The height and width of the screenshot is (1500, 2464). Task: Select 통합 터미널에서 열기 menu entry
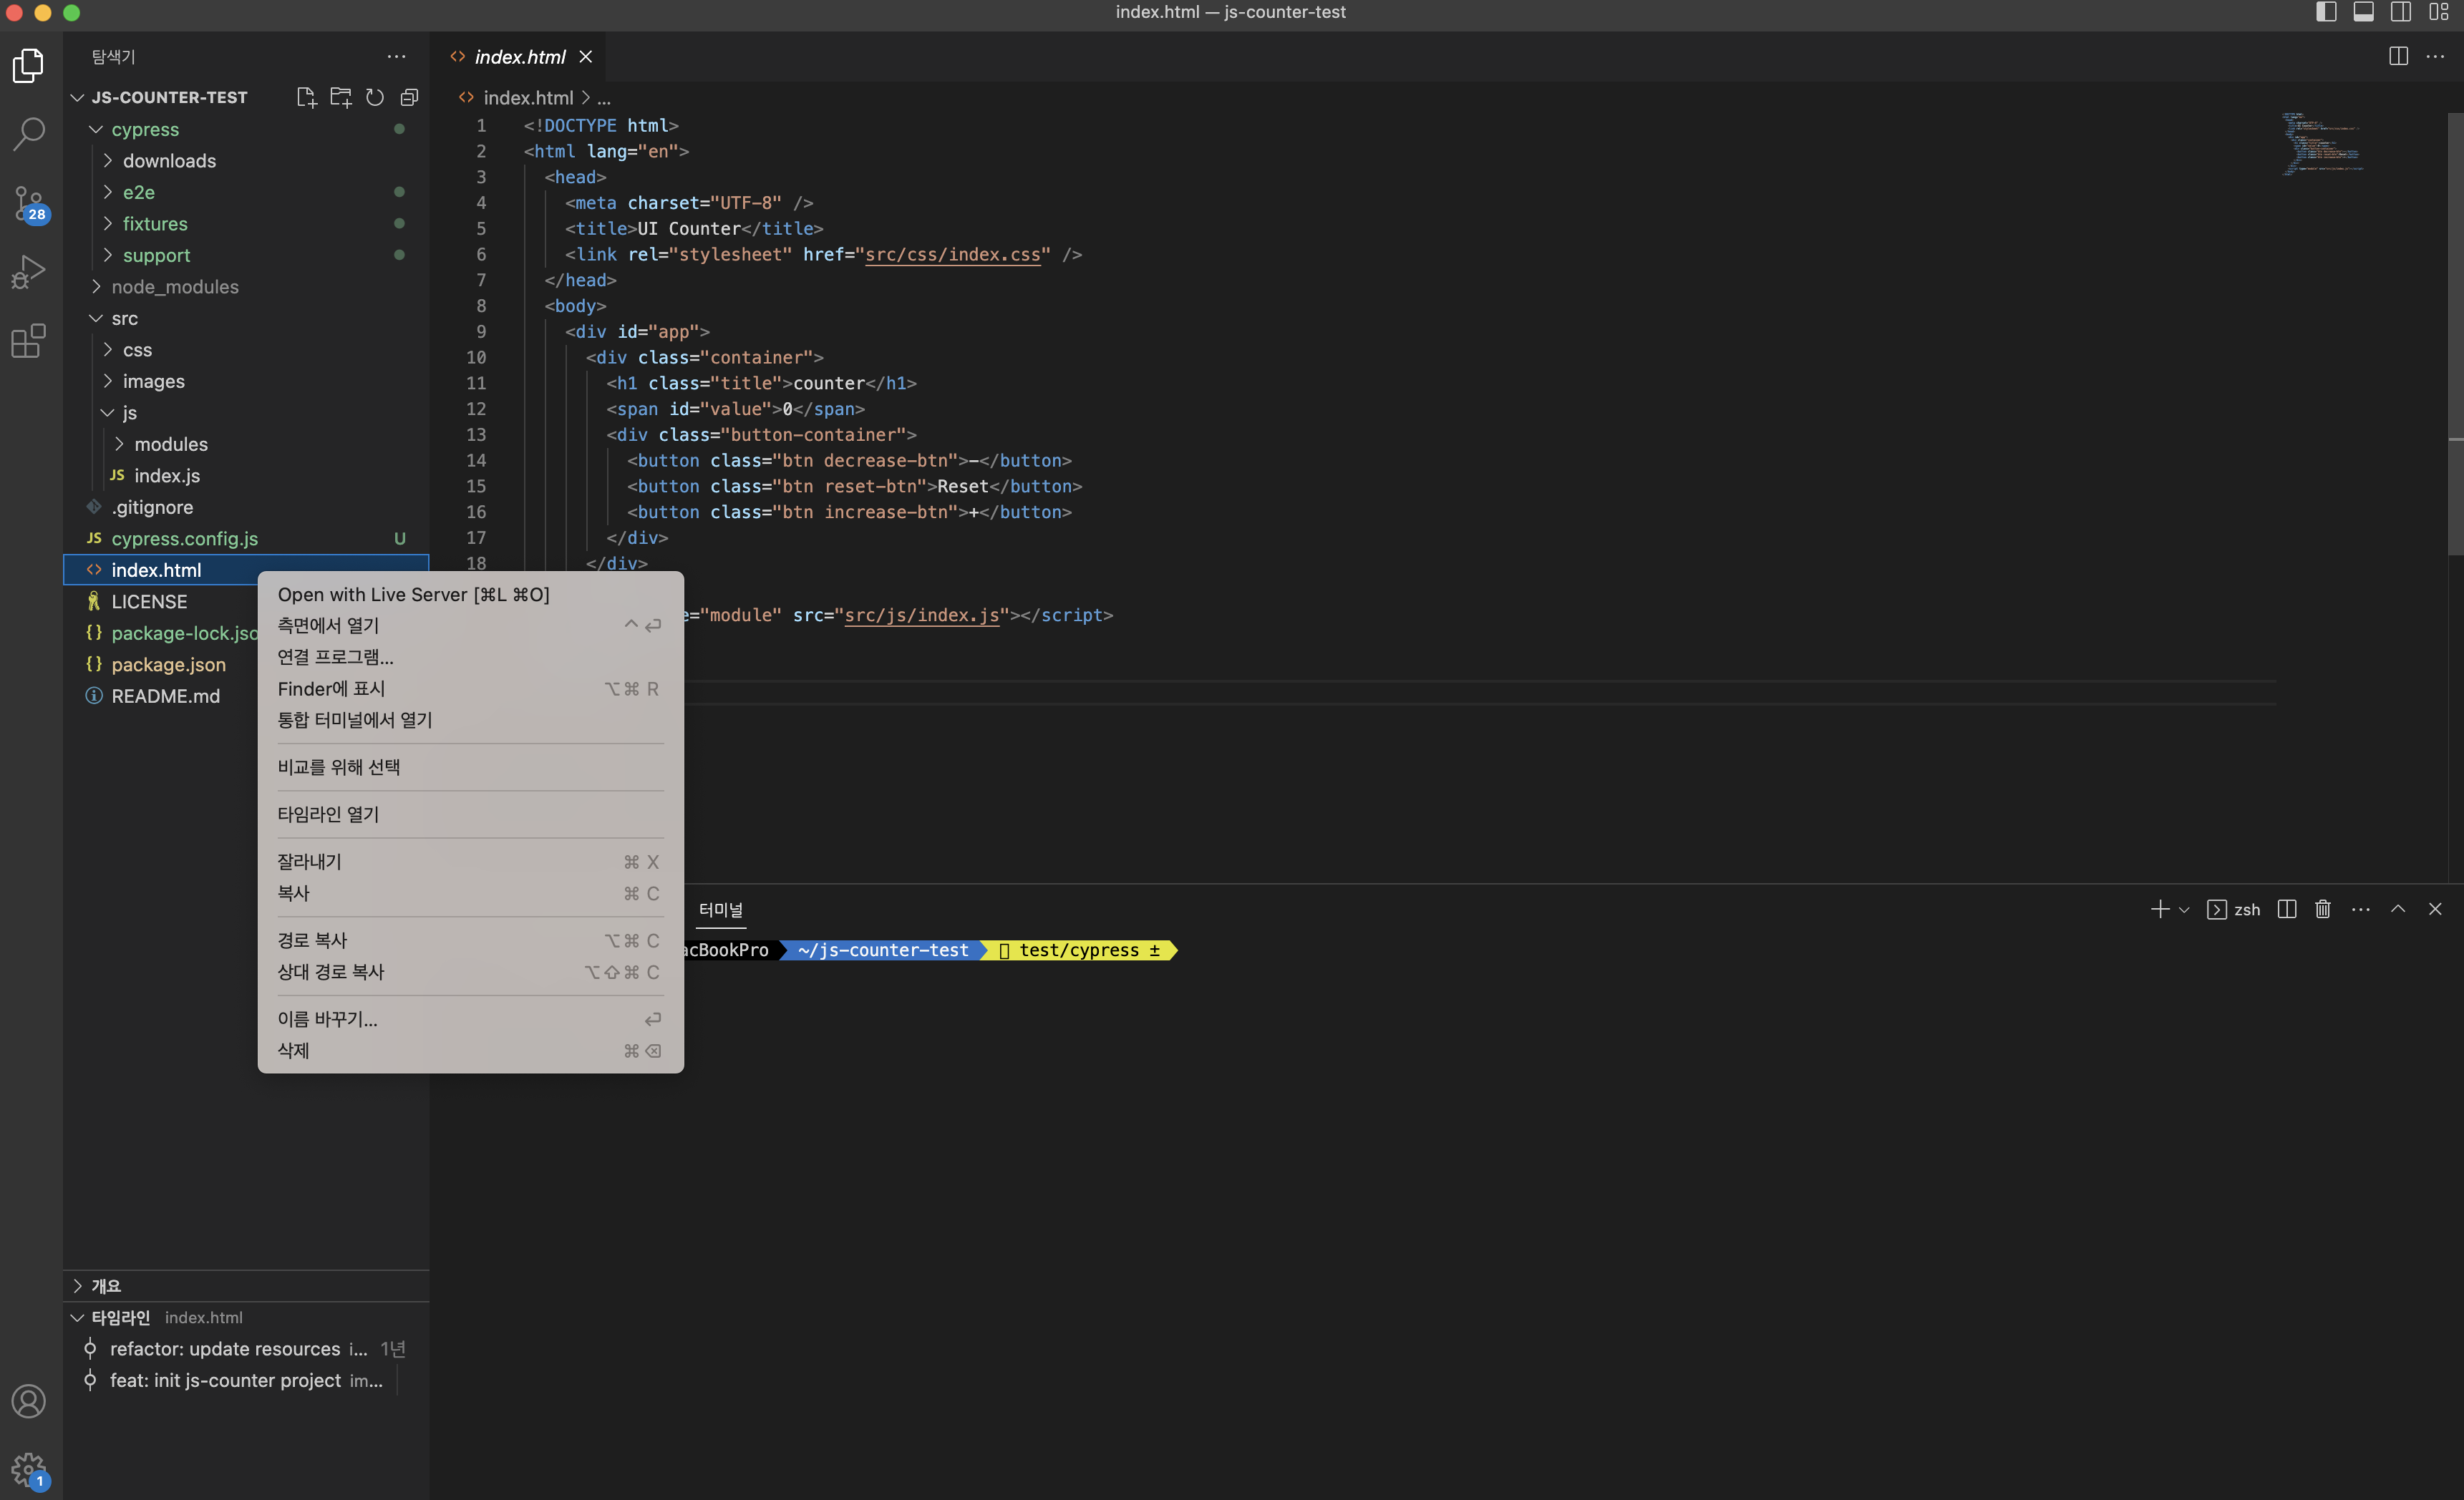tap(471, 720)
